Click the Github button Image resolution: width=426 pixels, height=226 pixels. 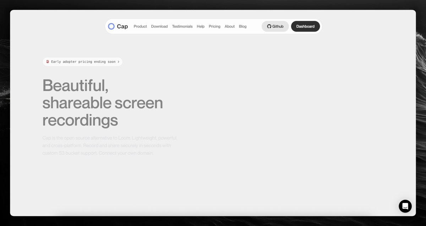point(275,26)
